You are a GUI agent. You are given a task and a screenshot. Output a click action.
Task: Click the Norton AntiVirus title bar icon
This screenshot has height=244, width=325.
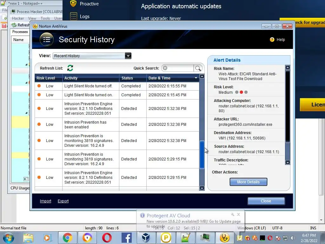pyautogui.click(x=35, y=26)
